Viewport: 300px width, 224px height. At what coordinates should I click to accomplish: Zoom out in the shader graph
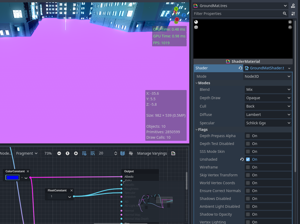(x=59, y=153)
